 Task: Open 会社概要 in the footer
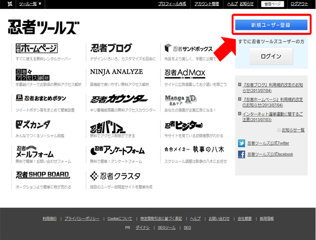click(245, 218)
